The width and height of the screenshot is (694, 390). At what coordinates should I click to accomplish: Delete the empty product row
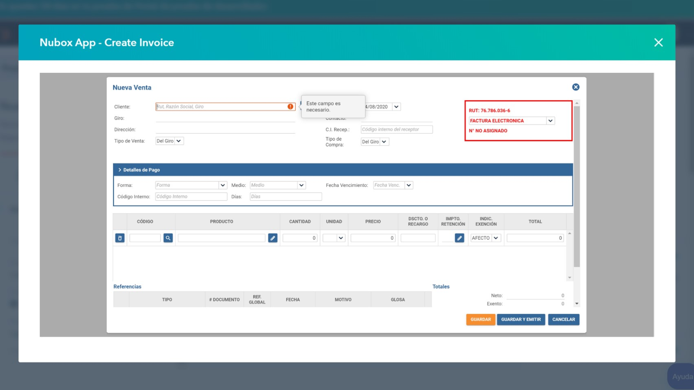point(119,237)
